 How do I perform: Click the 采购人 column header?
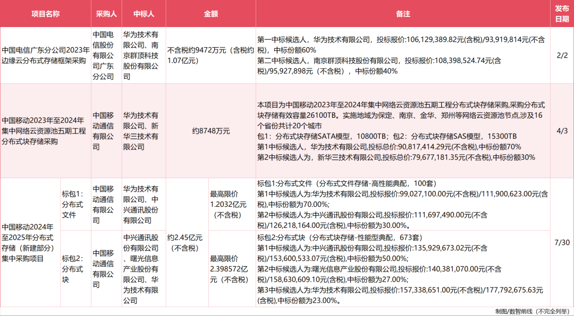pyautogui.click(x=106, y=14)
